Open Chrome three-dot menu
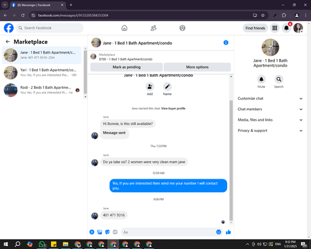This screenshot has width=311, height=249. pos(305,16)
